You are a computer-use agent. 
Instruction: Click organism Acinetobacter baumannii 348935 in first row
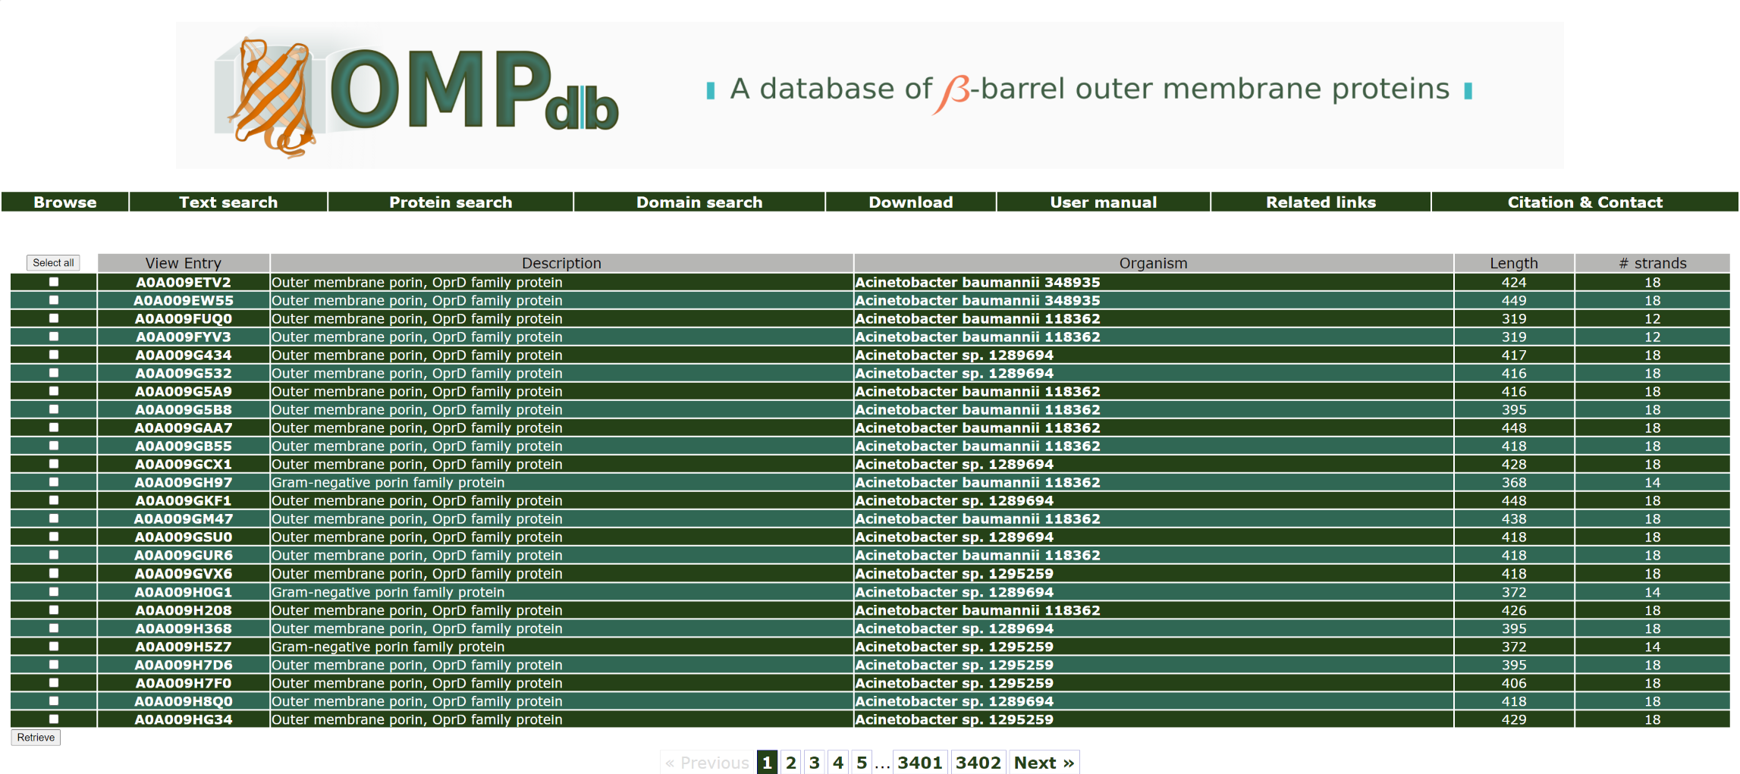coord(977,282)
